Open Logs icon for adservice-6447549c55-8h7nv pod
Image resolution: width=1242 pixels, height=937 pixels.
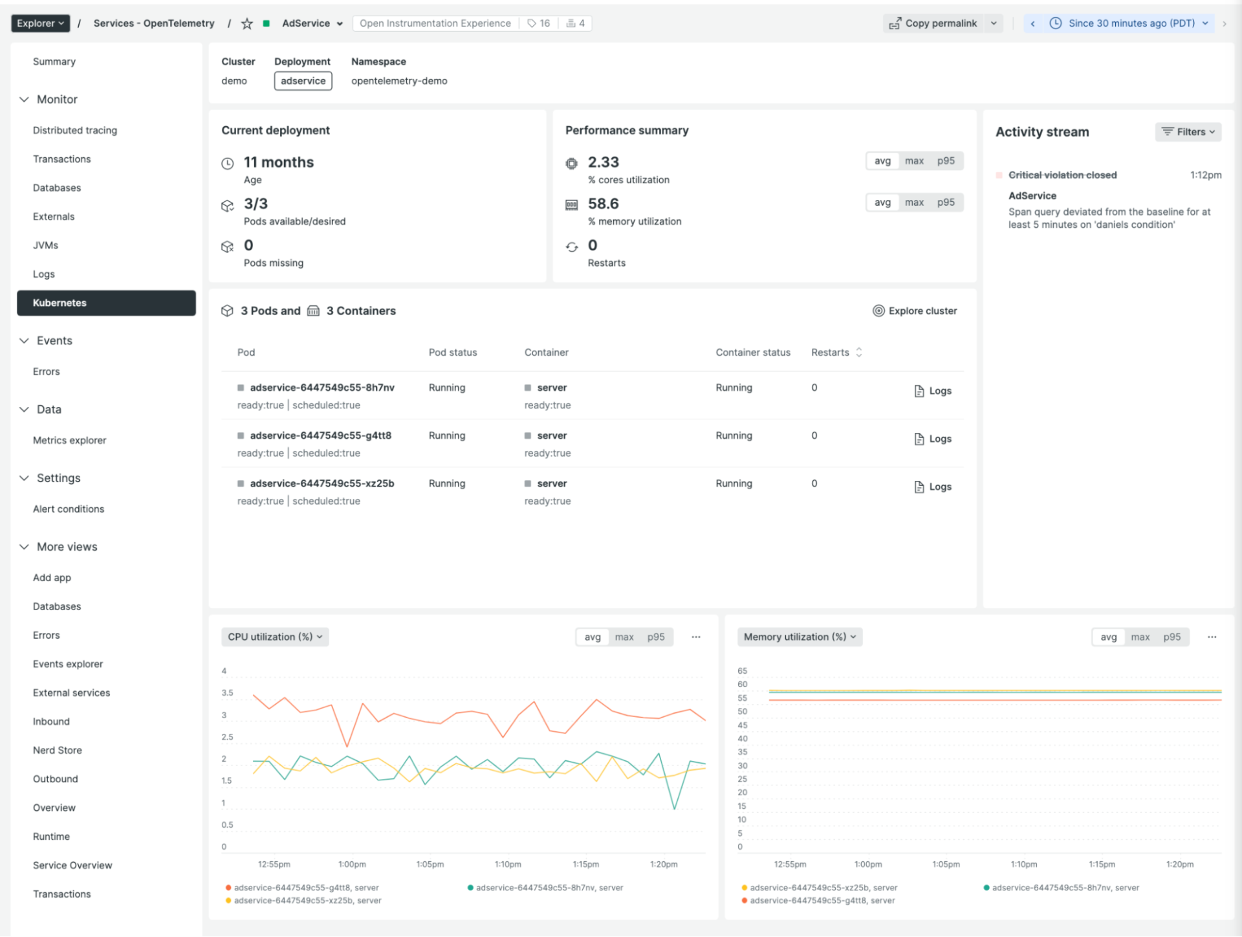point(919,391)
